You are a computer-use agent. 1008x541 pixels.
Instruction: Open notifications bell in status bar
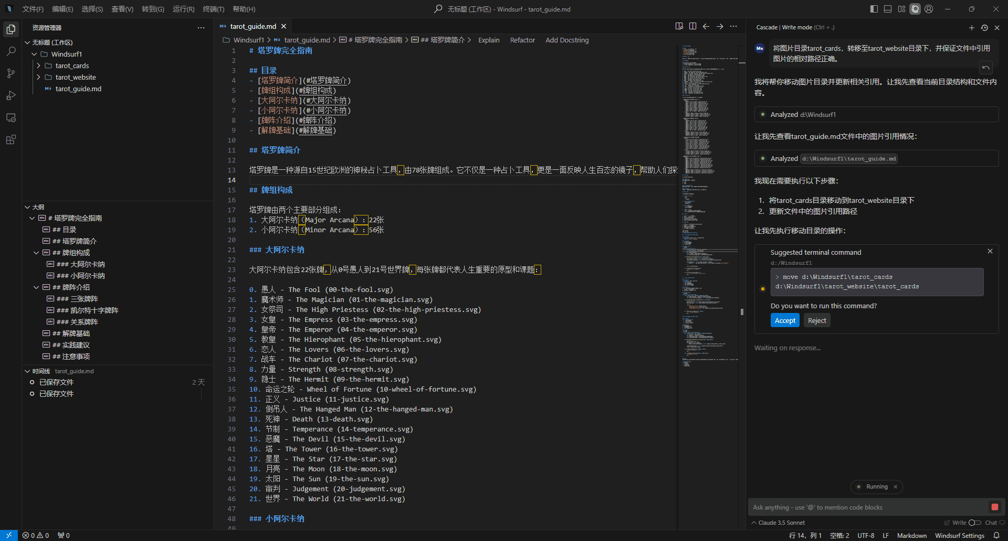[996, 535]
